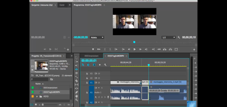Switch to 0501transizioni timeline tab

pyautogui.click(x=92, y=56)
